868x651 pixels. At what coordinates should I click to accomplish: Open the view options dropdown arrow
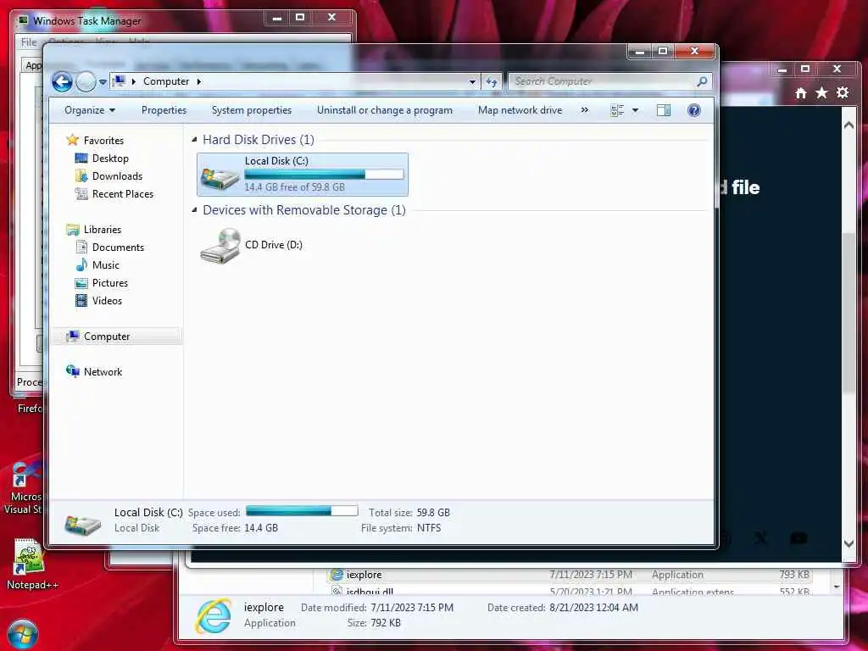(636, 110)
